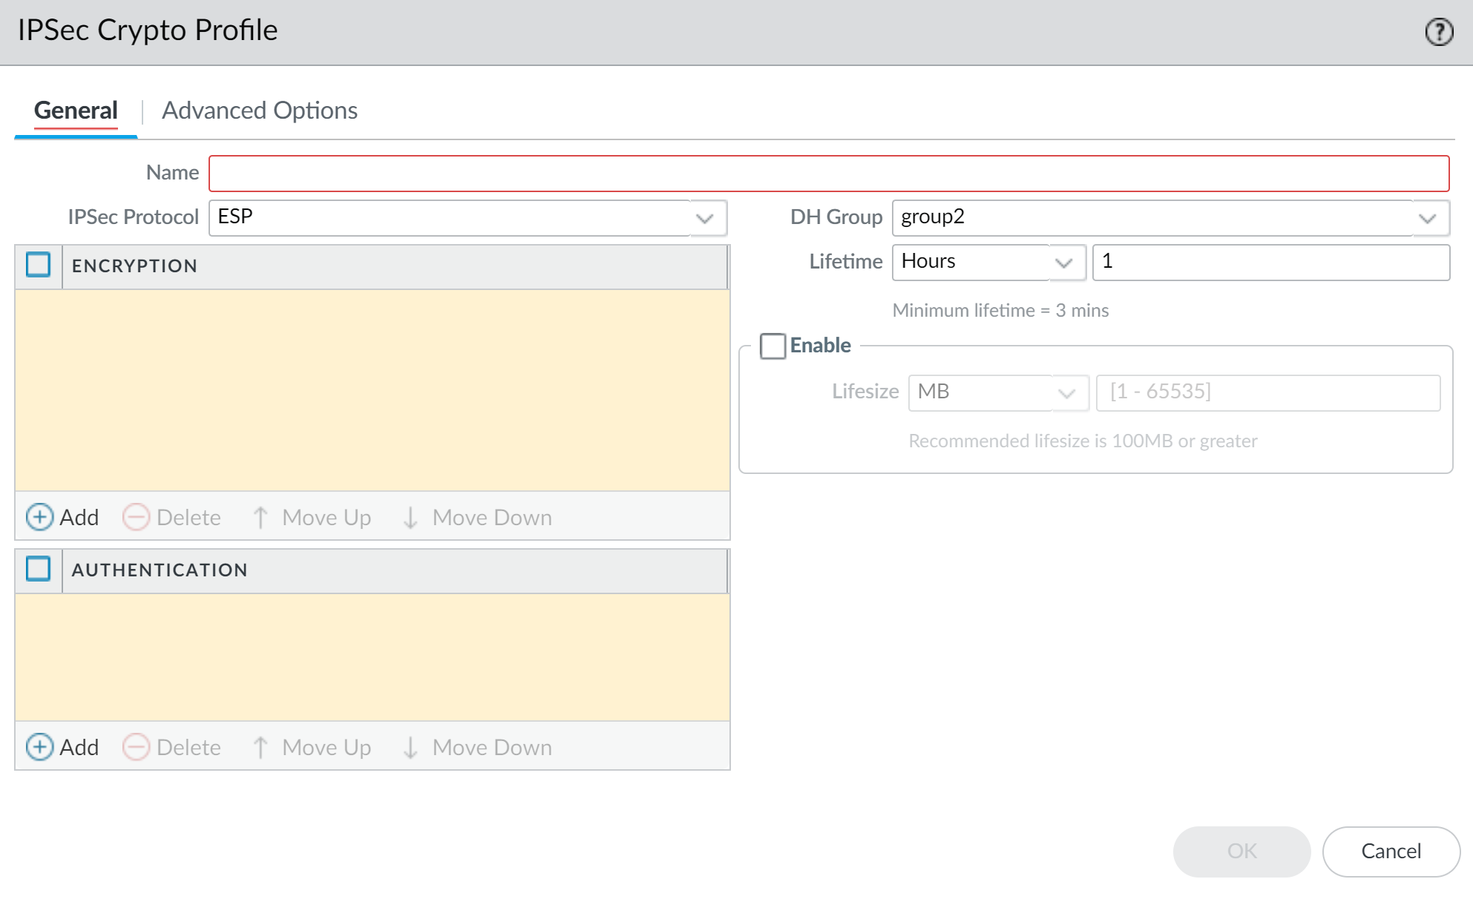Click Add plus icon under Encryption
Image resolution: width=1473 pixels, height=902 pixels.
tap(39, 517)
